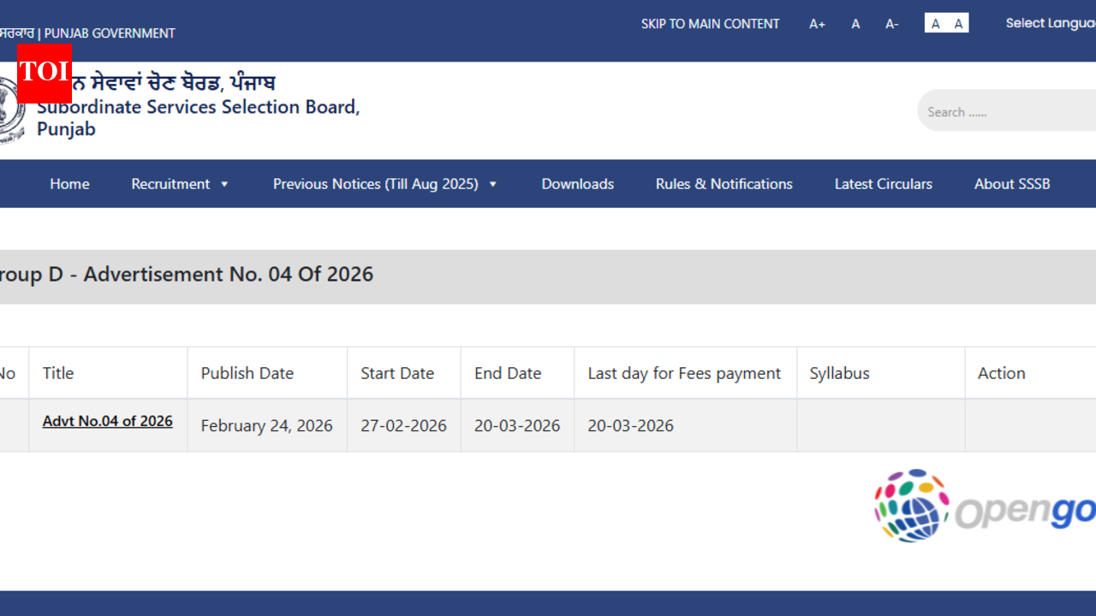The image size is (1096, 616).
Task: Open the Home menu item
Action: (x=69, y=183)
